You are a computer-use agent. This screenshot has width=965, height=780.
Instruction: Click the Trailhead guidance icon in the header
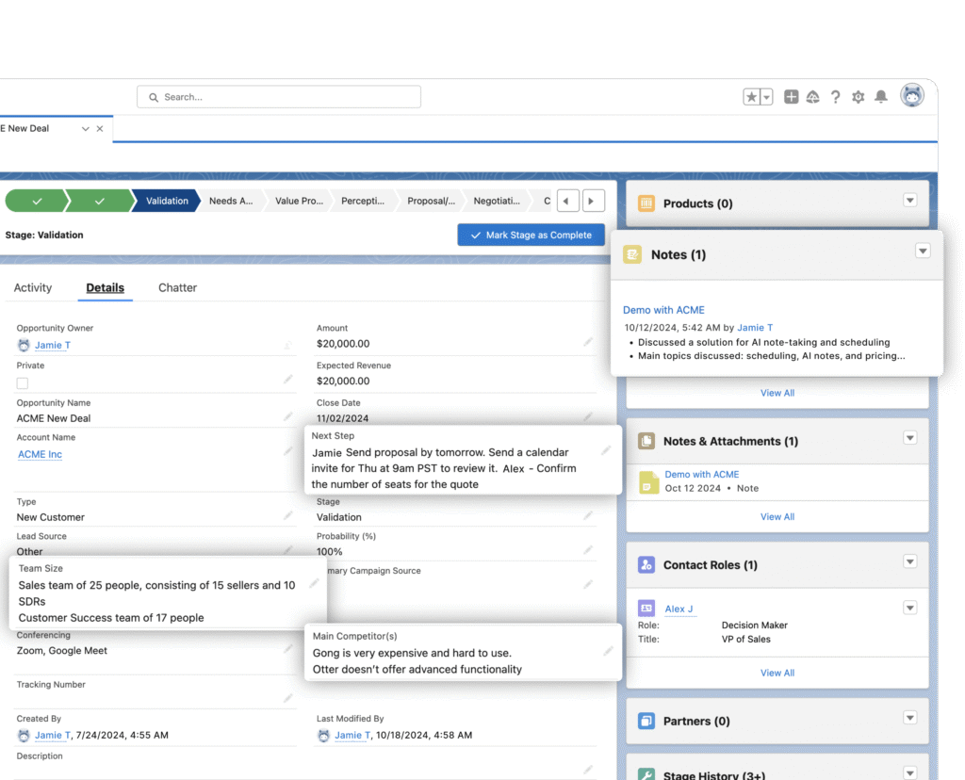(x=812, y=96)
